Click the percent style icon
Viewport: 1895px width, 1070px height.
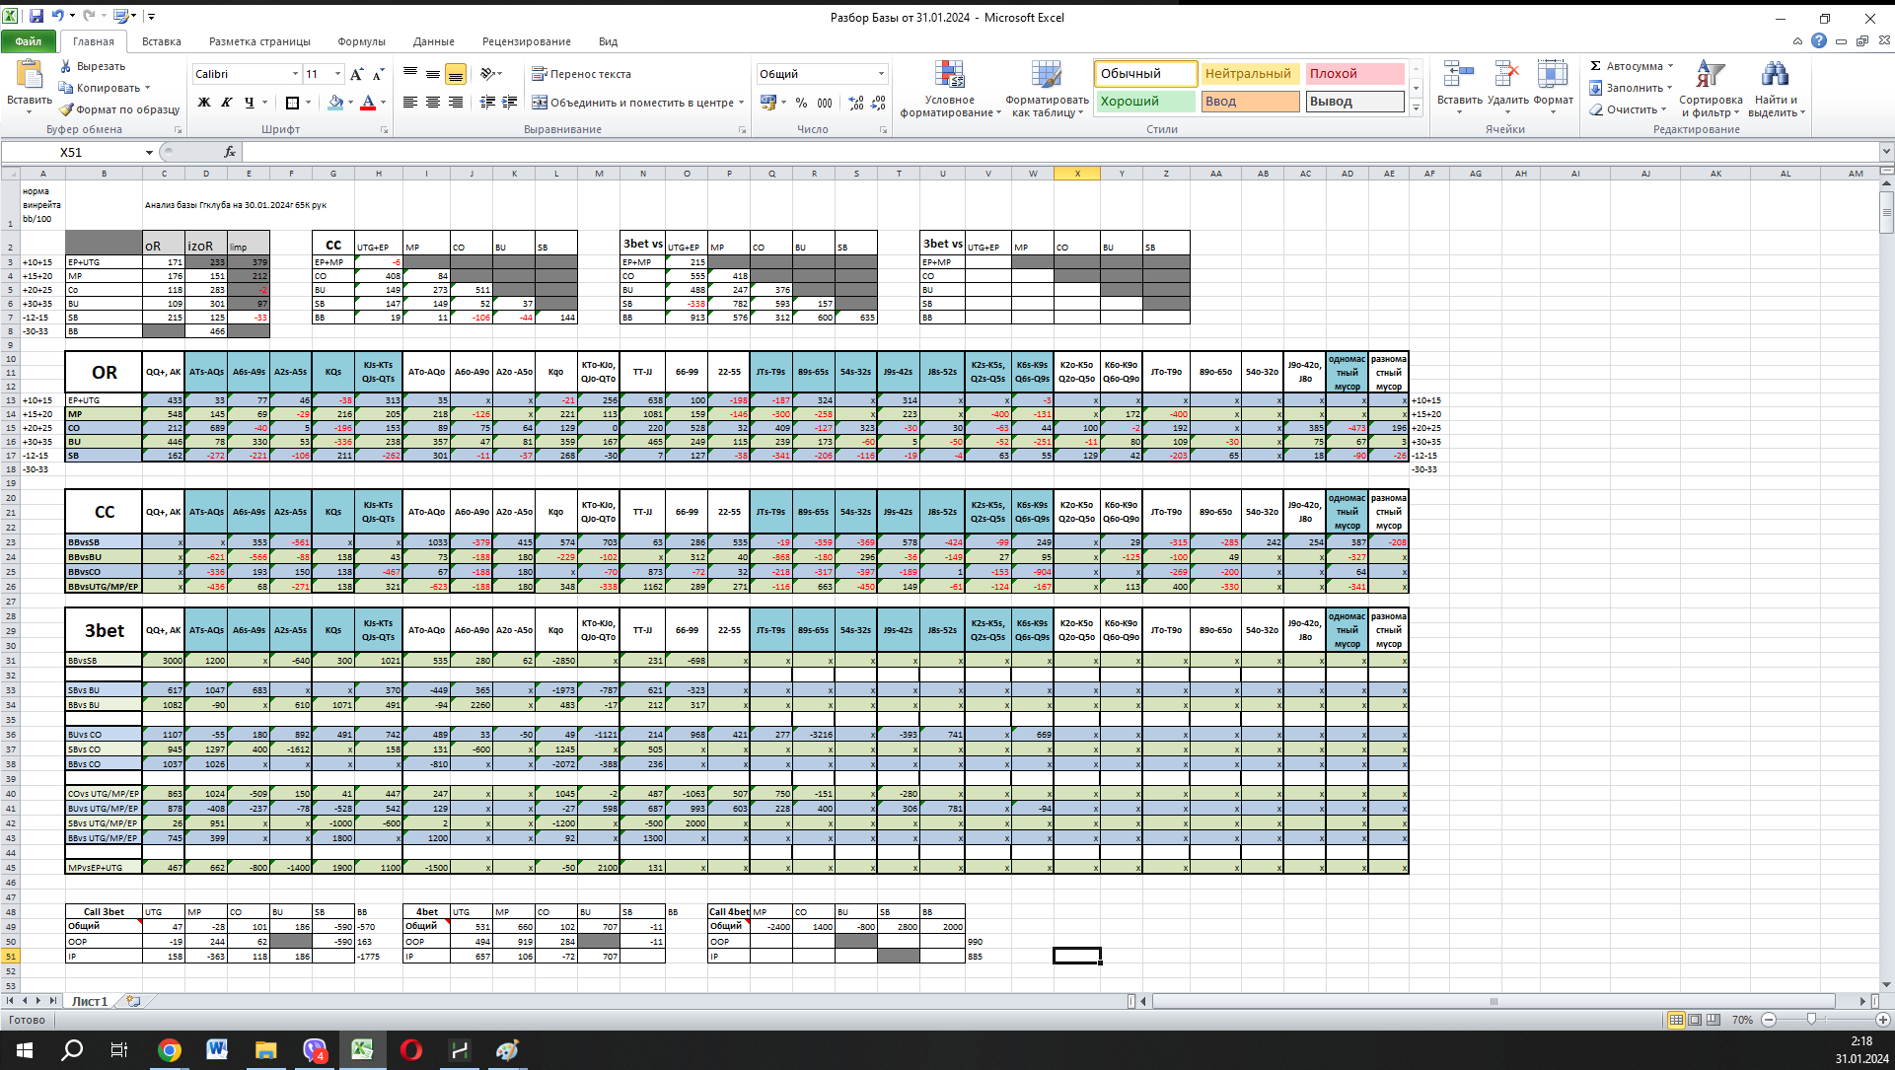pyautogui.click(x=802, y=103)
